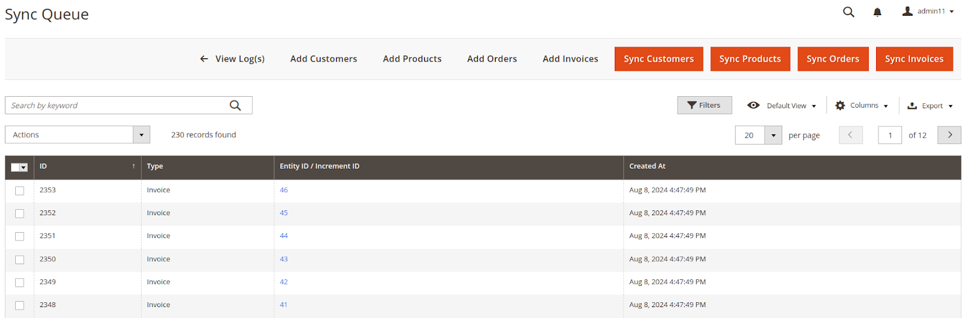Open the per page count dropdown

[773, 135]
